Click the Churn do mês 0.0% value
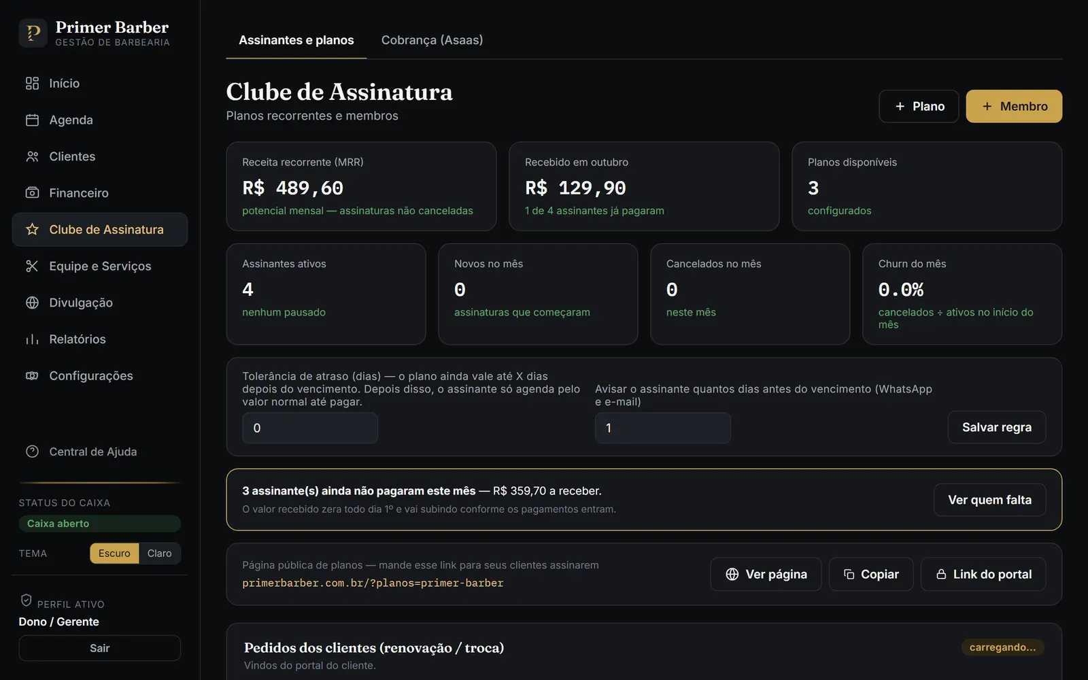The height and width of the screenshot is (680, 1088). 901,290
